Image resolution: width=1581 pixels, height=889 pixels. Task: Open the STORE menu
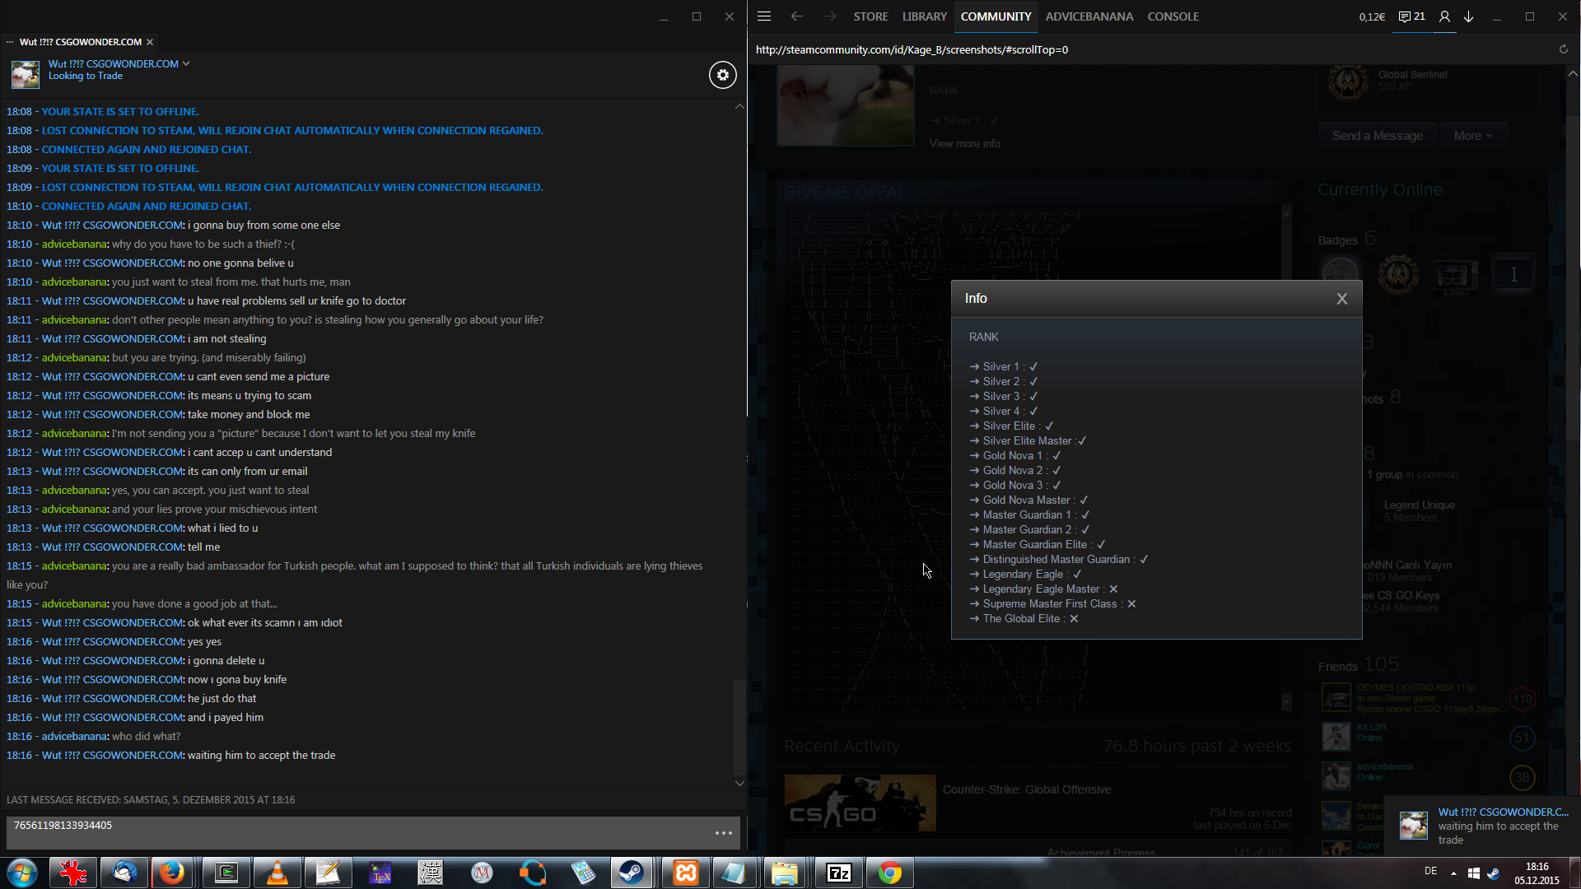coord(870,16)
